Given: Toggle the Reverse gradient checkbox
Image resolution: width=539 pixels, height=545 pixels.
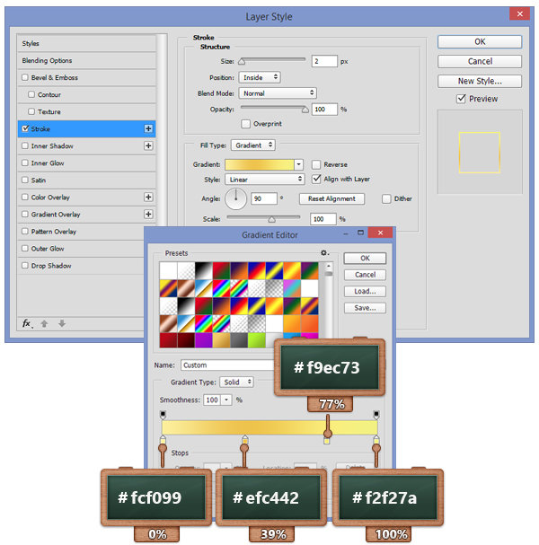Looking at the screenshot, I should tap(316, 164).
